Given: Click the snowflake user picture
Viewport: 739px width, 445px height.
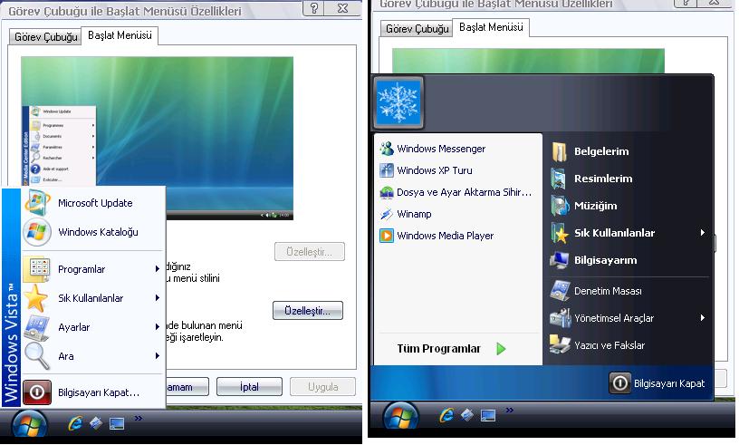Looking at the screenshot, I should pyautogui.click(x=398, y=102).
